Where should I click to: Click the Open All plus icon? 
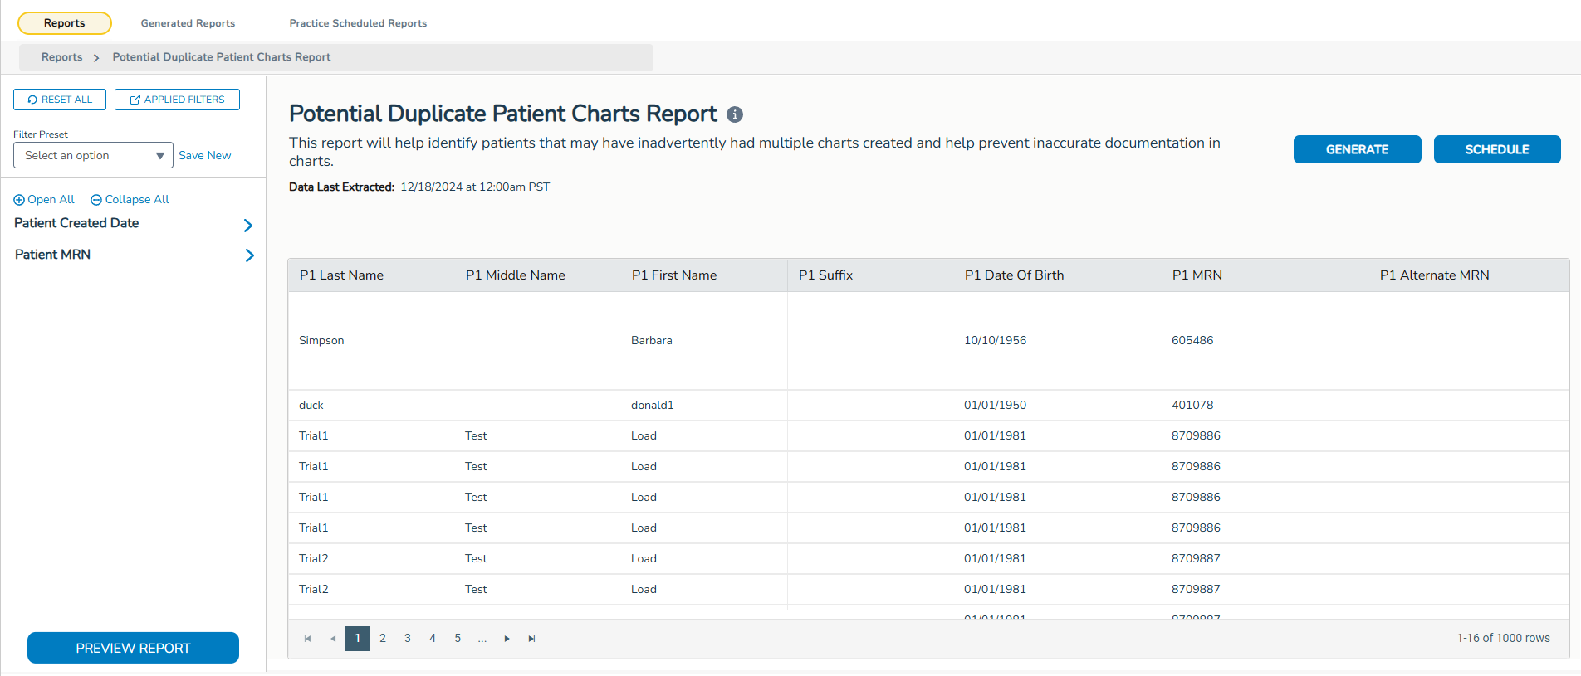[19, 200]
